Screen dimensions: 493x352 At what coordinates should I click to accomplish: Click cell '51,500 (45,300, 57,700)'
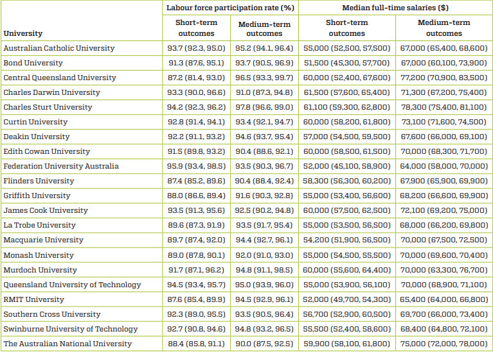[347, 63]
